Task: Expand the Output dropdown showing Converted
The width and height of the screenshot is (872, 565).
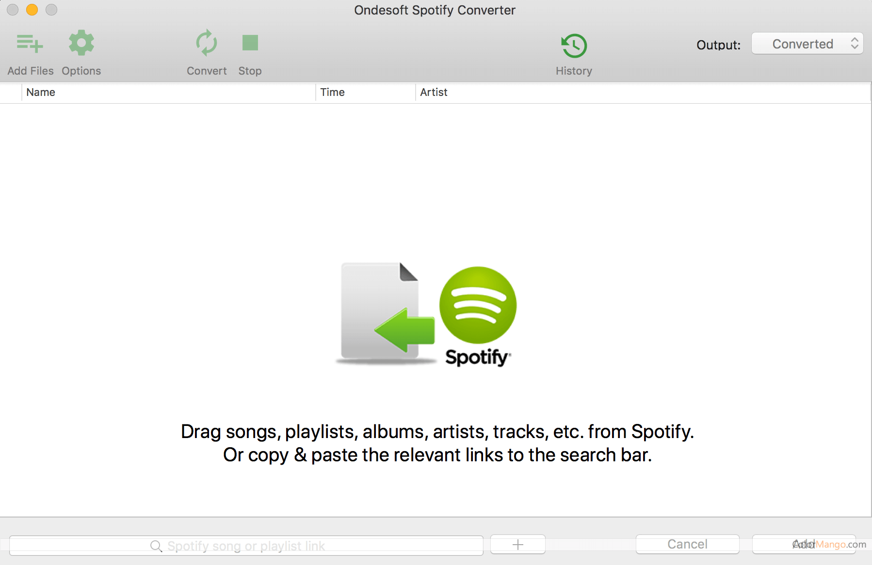Action: click(x=807, y=44)
